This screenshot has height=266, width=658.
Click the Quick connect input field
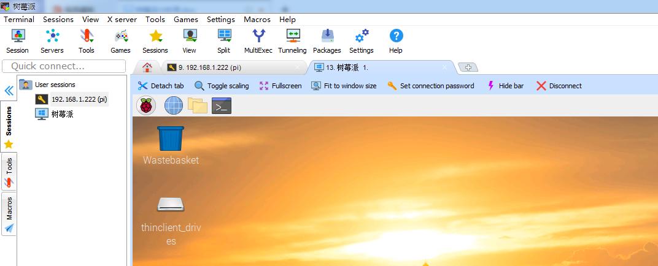click(64, 66)
